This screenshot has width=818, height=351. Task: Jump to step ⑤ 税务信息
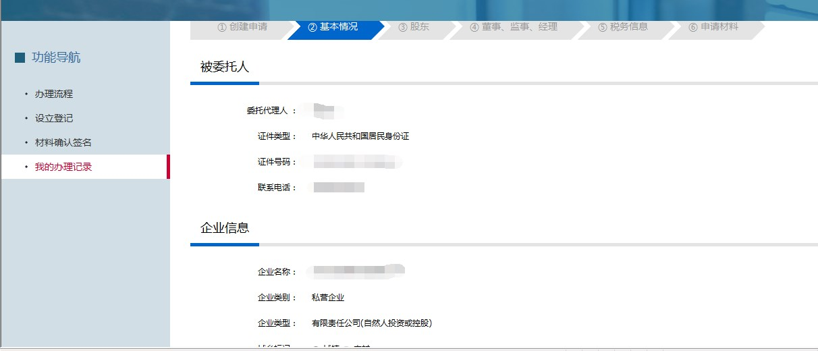coord(623,27)
